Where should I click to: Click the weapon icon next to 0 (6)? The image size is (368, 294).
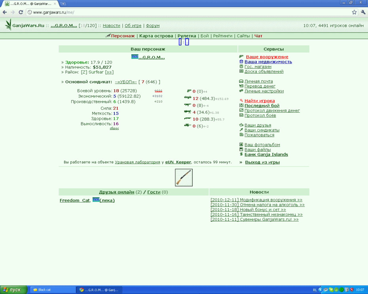coord(188,125)
